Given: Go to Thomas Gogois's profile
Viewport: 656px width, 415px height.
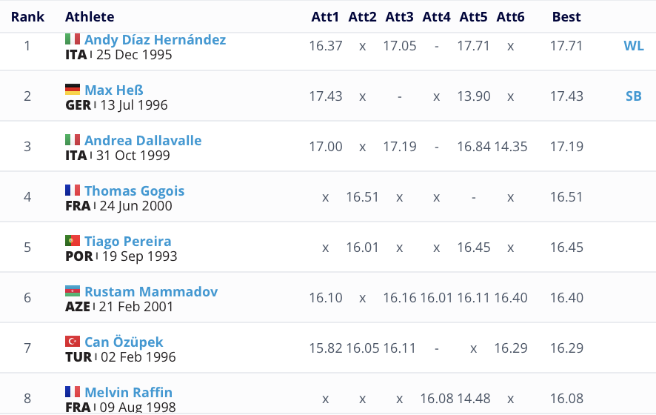Looking at the screenshot, I should [134, 190].
